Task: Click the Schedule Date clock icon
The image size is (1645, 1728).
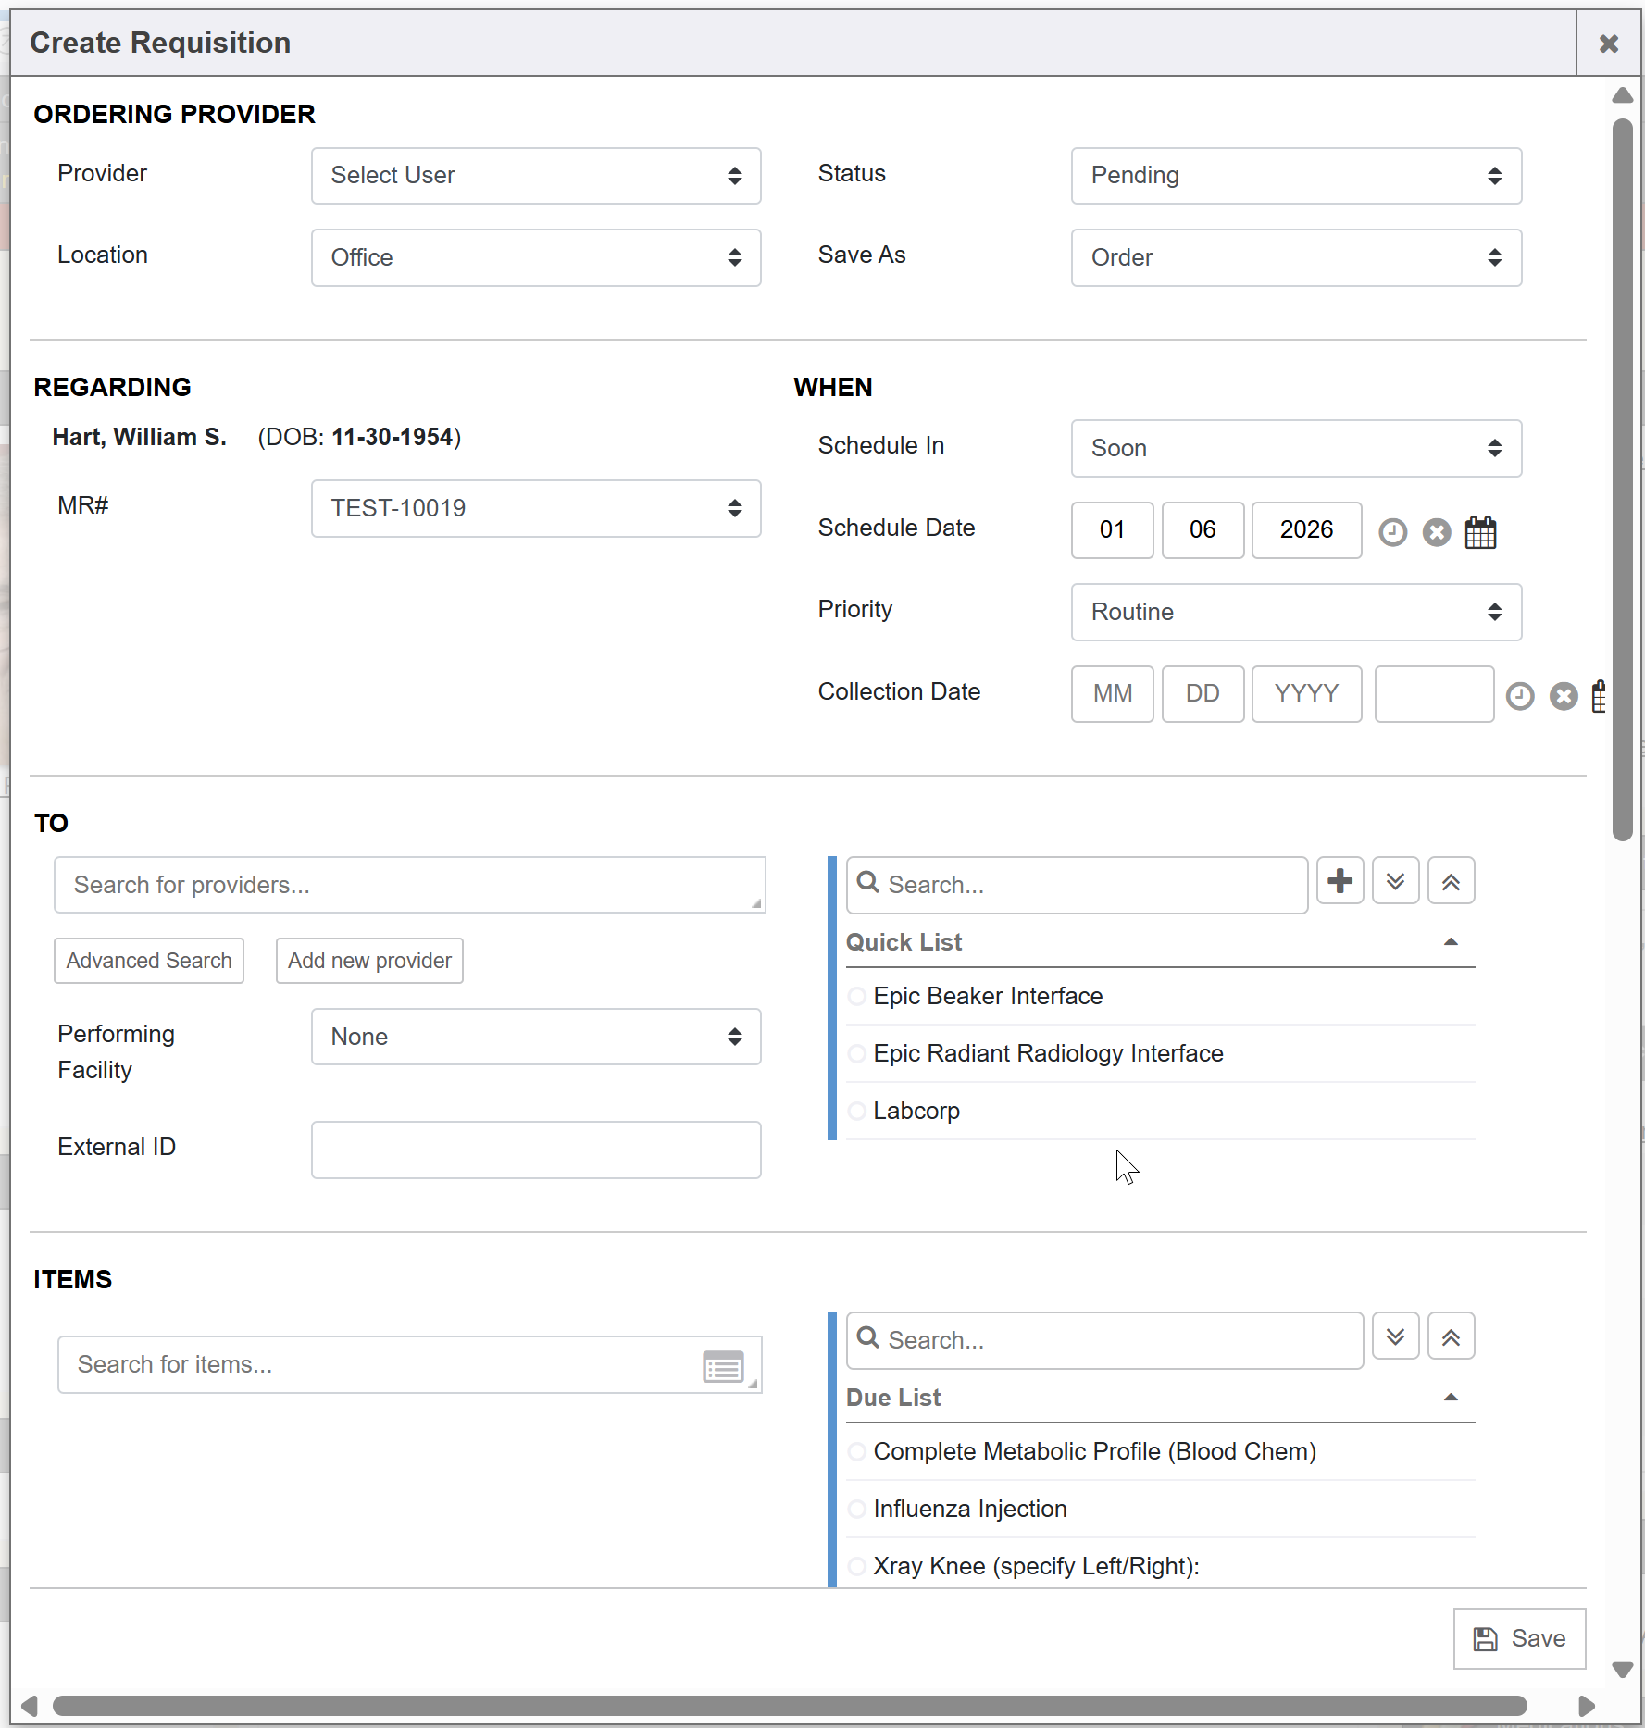Action: (1392, 532)
